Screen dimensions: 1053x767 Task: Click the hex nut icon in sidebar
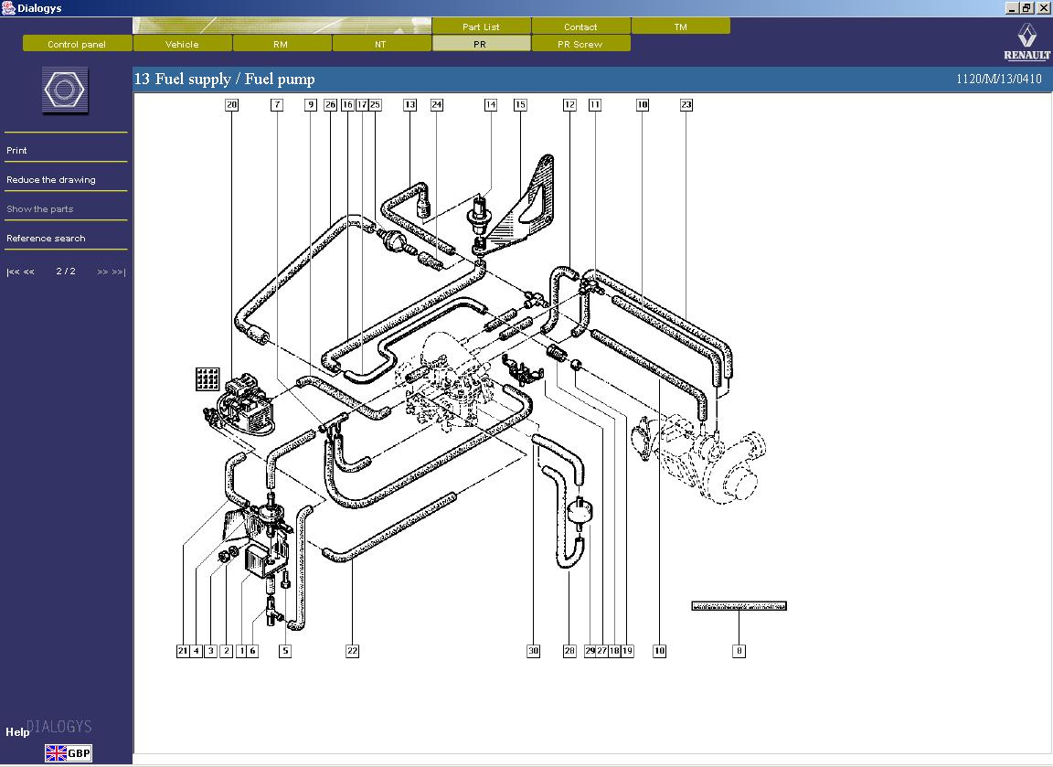[x=65, y=90]
